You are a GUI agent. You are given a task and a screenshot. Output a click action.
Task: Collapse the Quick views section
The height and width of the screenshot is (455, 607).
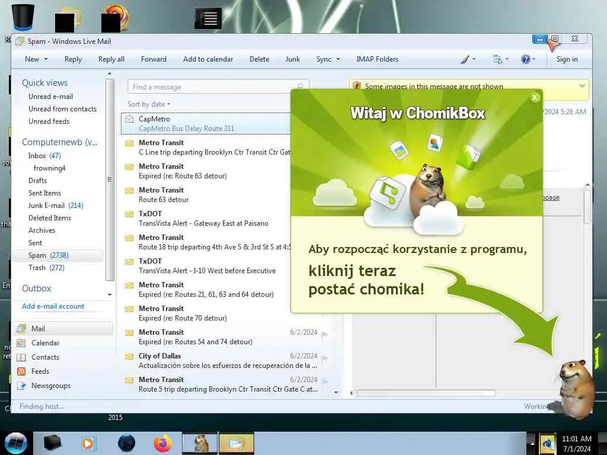(x=44, y=83)
